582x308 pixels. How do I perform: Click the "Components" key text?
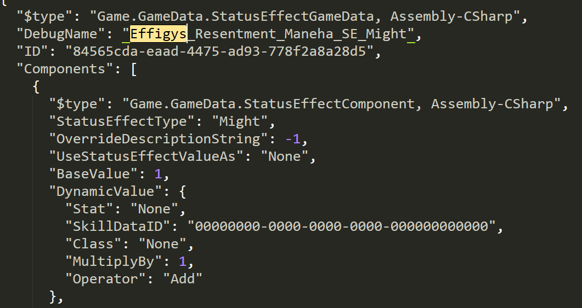tap(65, 69)
